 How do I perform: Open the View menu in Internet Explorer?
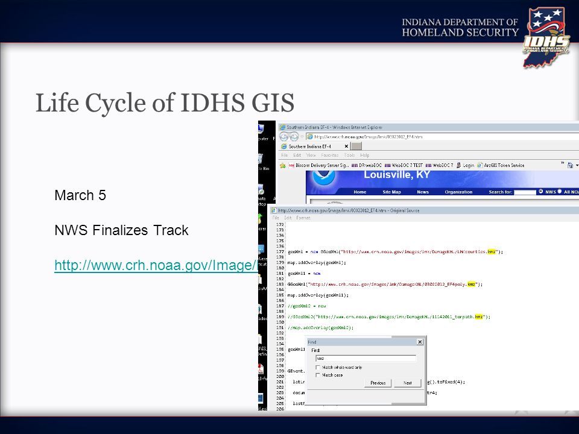coord(311,156)
